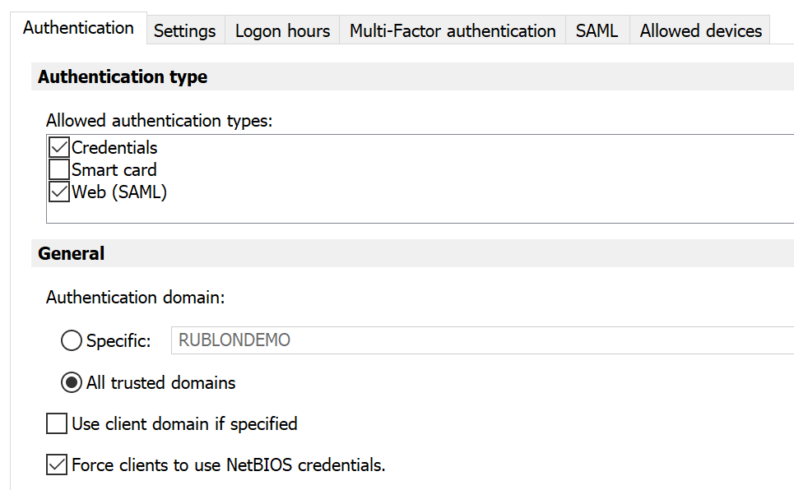
Task: Uncheck the Credentials authentication type checkbox
Action: pos(59,148)
